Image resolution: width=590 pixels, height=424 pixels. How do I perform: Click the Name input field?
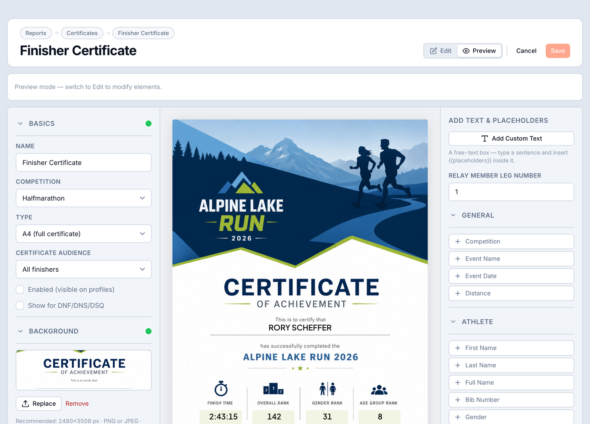(x=84, y=162)
